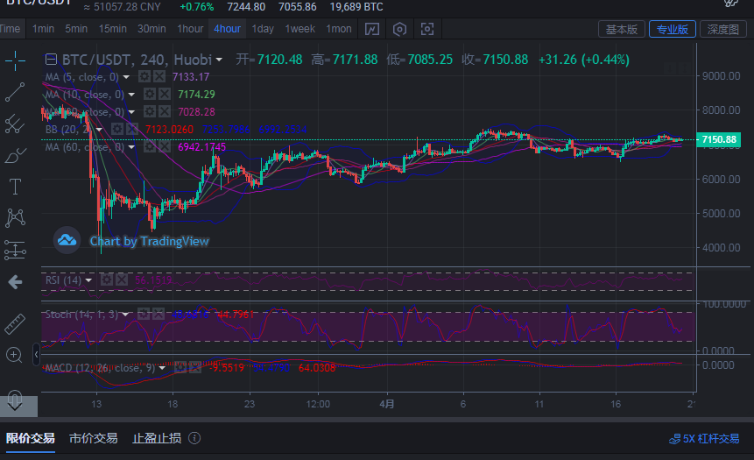Select the XABCD pattern tool
The image size is (754, 460).
[x=16, y=218]
